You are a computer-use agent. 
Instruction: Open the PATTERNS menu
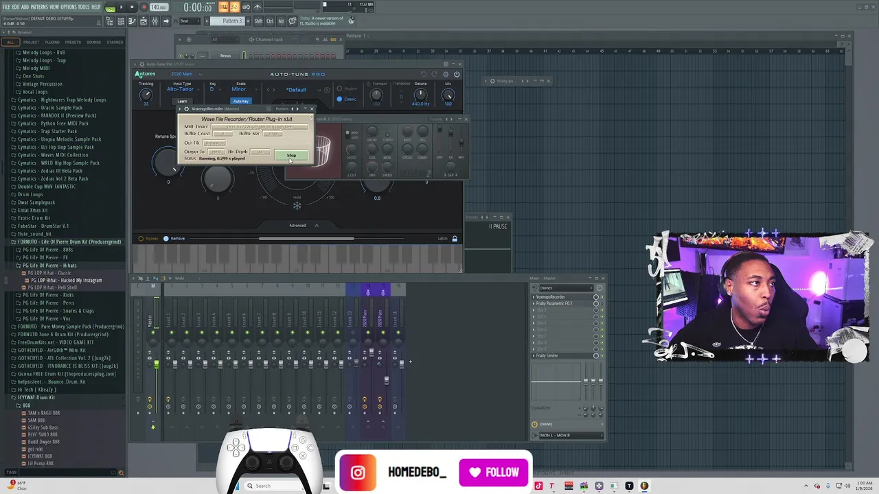39,7
